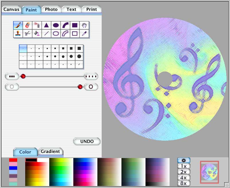Set zoom to 4x
This screenshot has width=230, height=188.
click(x=184, y=177)
